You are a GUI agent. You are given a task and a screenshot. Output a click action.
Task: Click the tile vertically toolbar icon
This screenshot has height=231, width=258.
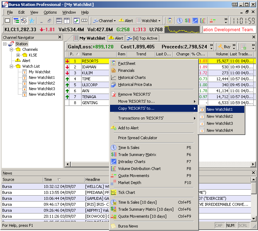tap(67, 21)
